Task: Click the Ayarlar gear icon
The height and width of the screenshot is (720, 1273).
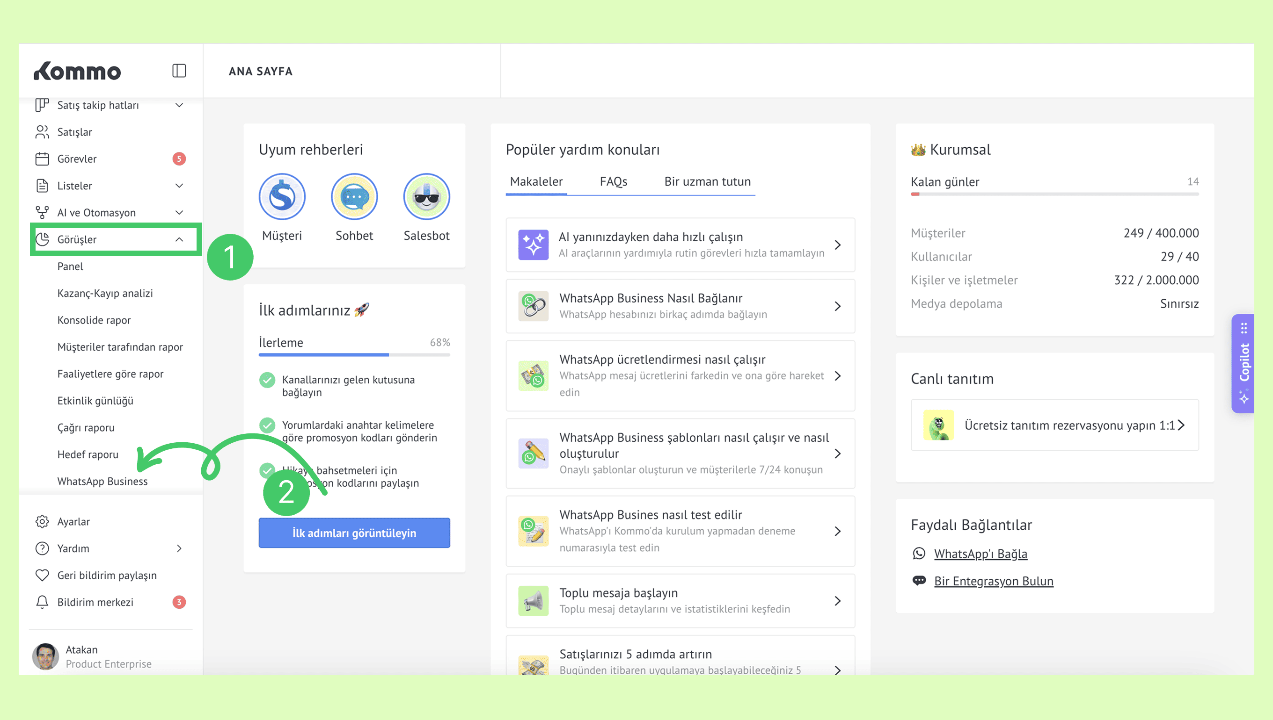Action: [42, 521]
